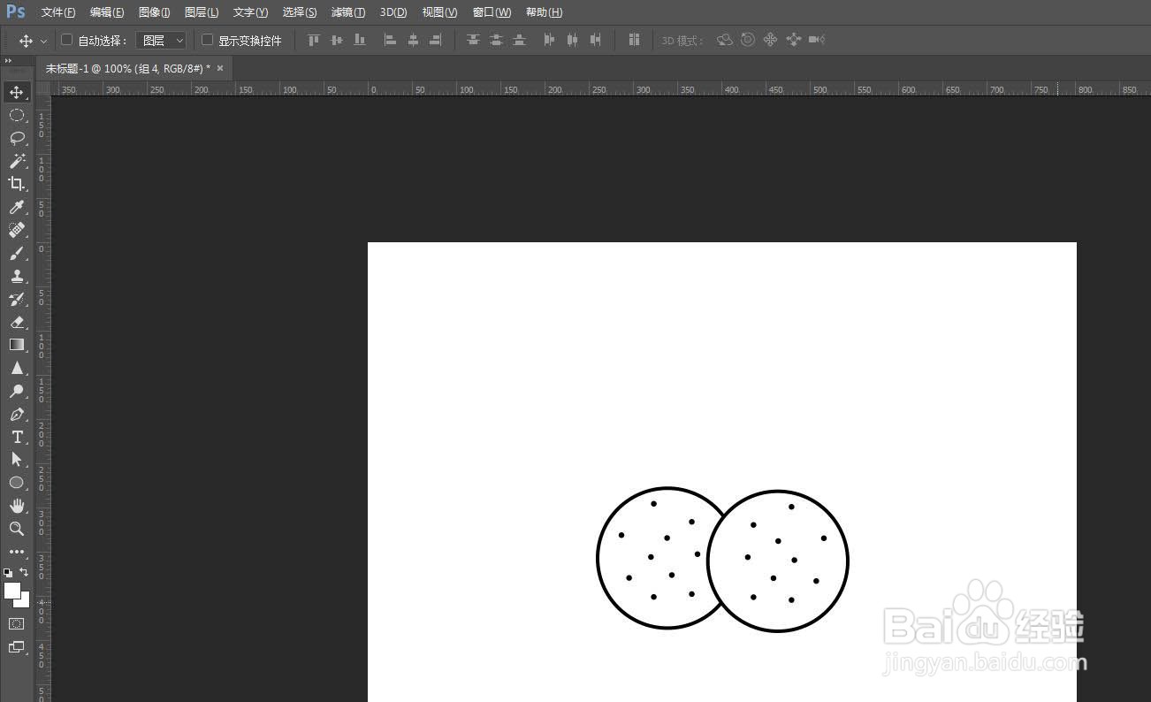The height and width of the screenshot is (702, 1151).
Task: Select the Elliptical Marquee tool
Action: [x=17, y=115]
